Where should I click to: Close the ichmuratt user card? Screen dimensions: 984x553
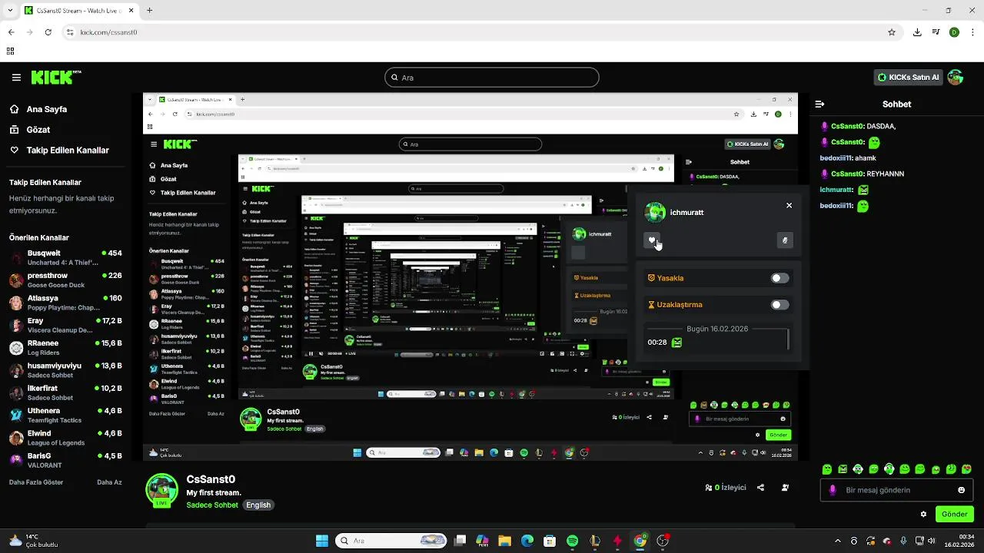pos(789,206)
